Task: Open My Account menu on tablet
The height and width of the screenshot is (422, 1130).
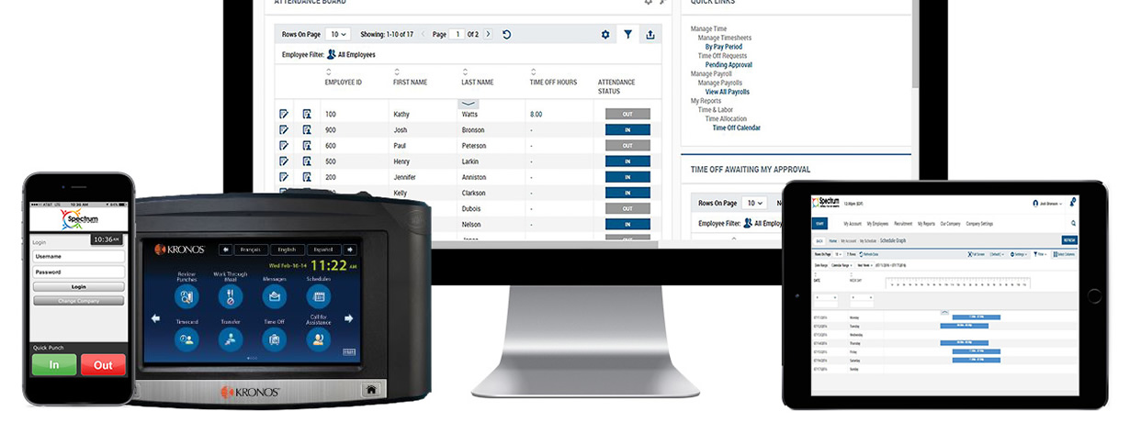Action: pyautogui.click(x=851, y=223)
